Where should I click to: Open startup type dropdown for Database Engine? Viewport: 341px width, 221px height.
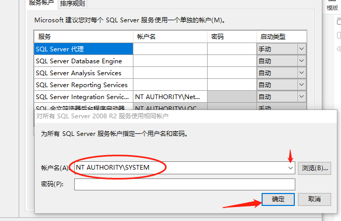[302, 61]
